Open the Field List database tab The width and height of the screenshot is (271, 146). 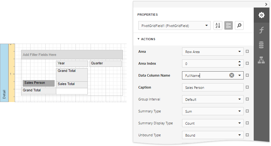point(261,45)
